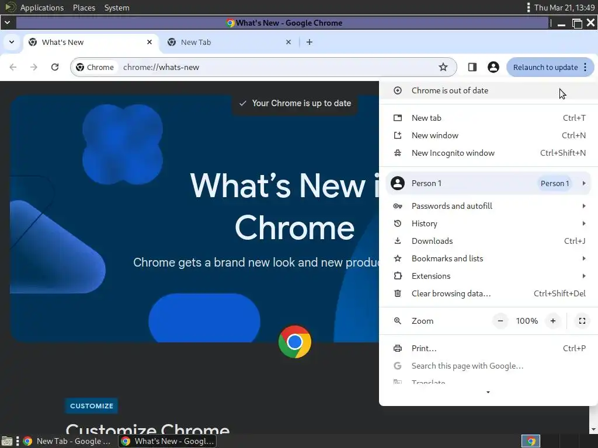598x448 pixels.
Task: Click the Chrome logo on What's New page
Action: (295, 342)
